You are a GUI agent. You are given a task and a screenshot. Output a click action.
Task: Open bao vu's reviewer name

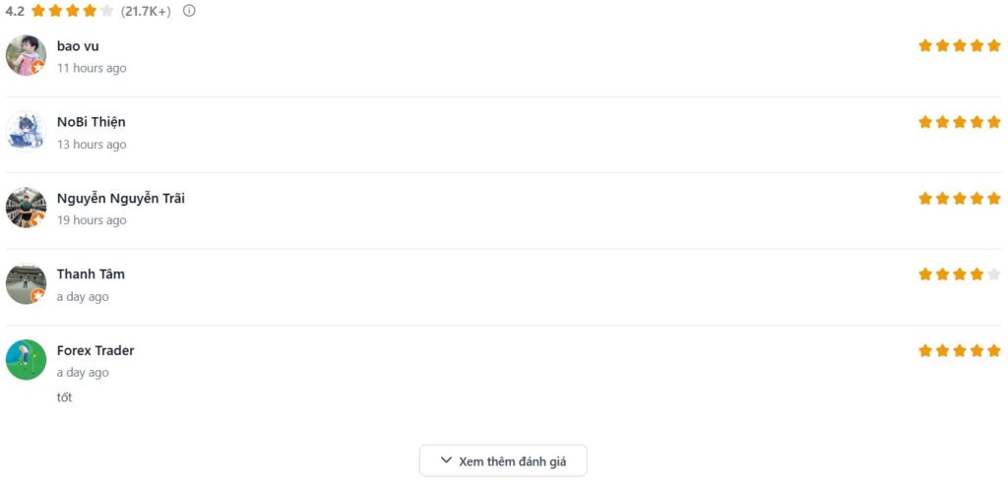click(x=78, y=46)
